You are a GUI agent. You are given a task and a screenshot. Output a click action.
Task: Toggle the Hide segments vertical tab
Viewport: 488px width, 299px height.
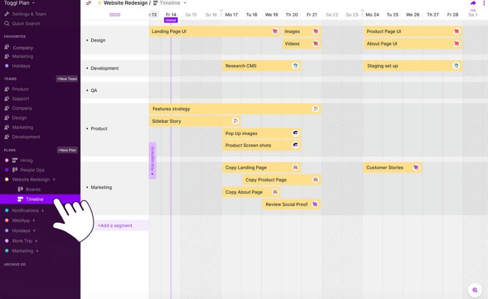click(x=153, y=161)
